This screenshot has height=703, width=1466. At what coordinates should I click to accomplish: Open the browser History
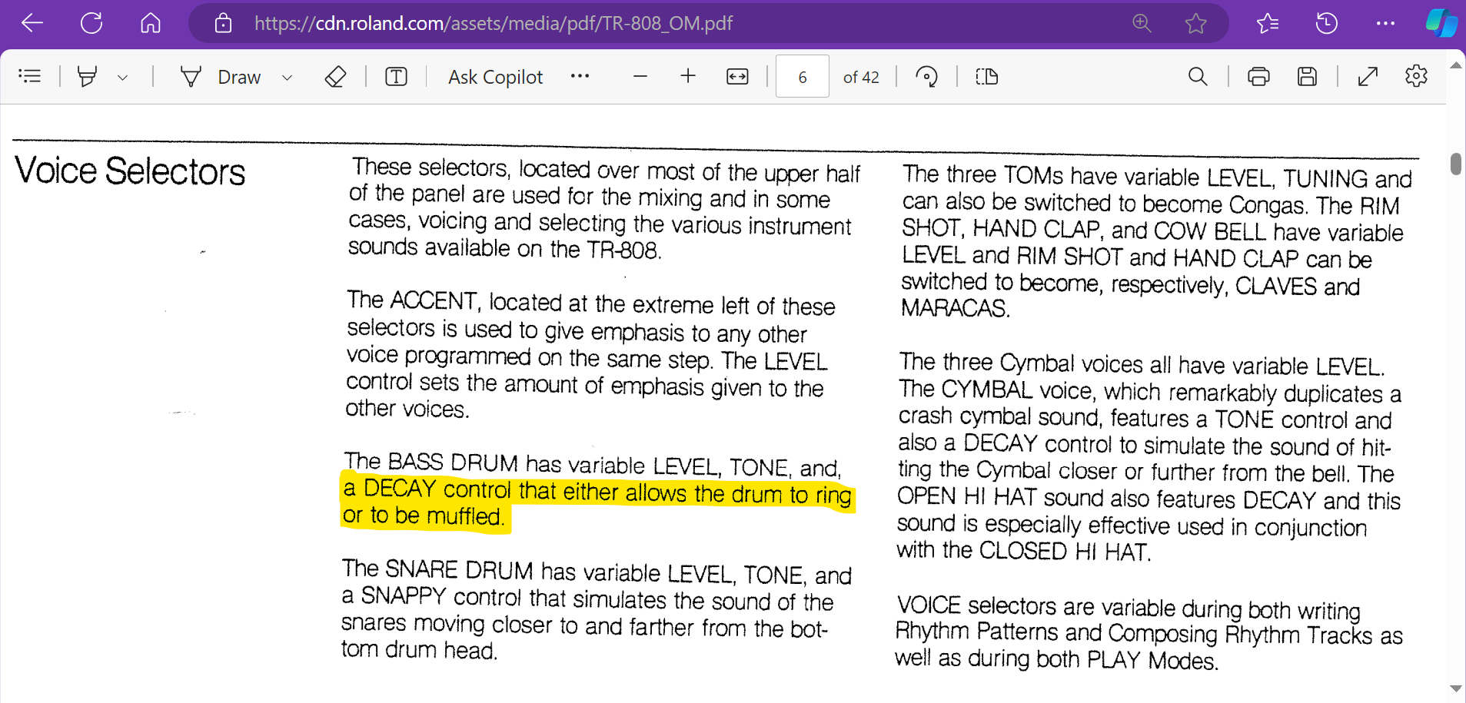(x=1327, y=23)
